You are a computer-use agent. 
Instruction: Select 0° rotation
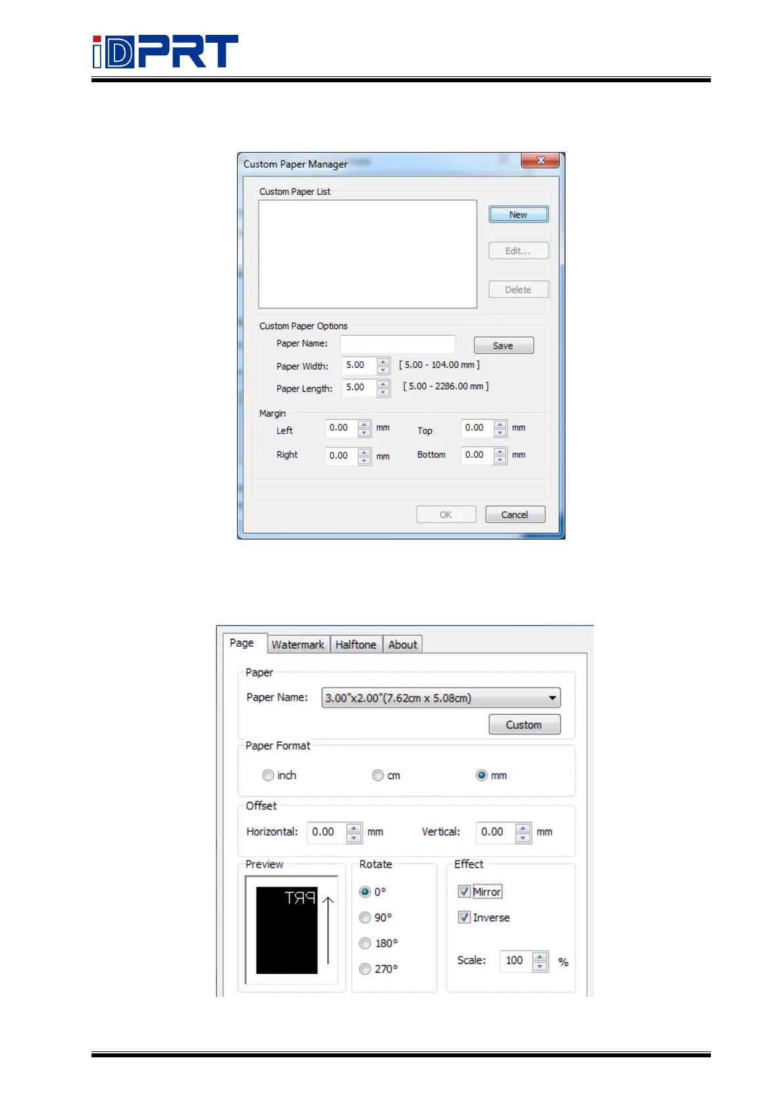pos(365,892)
